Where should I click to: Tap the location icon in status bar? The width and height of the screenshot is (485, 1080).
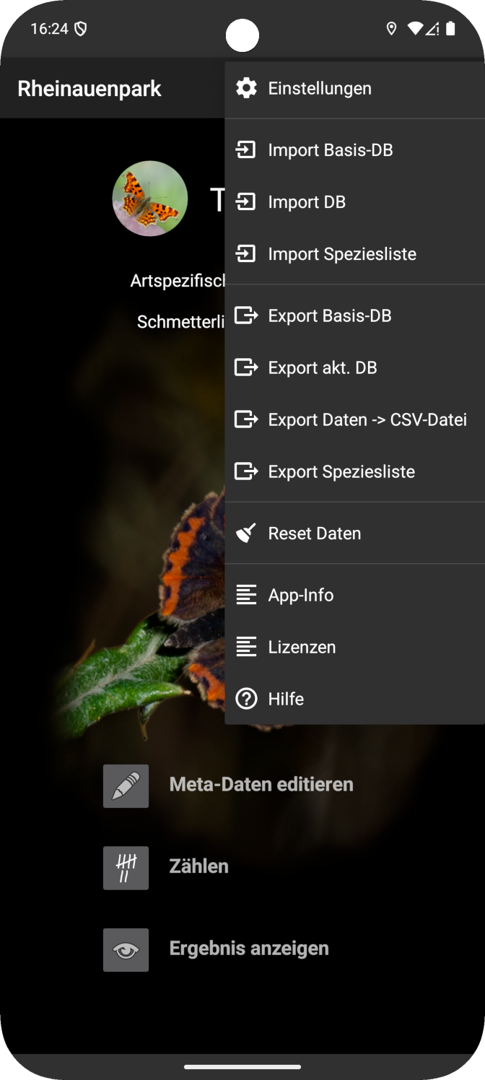(x=391, y=29)
